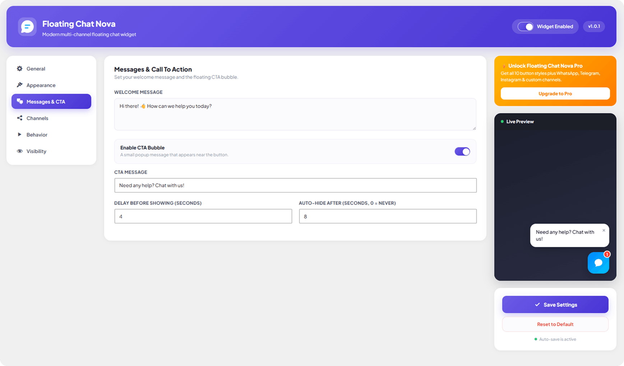The height and width of the screenshot is (366, 624).
Task: Disable the Enable CTA Bubble toggle
Action: click(462, 151)
